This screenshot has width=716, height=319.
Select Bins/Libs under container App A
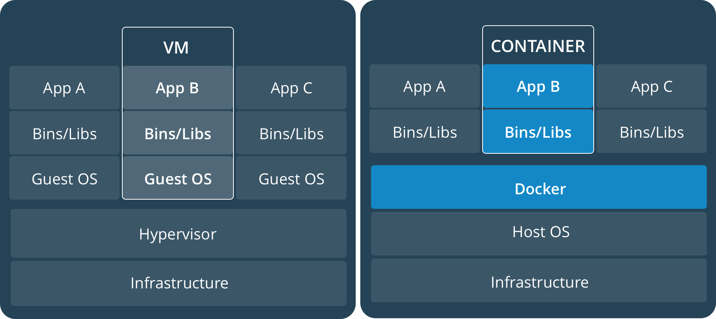425,131
